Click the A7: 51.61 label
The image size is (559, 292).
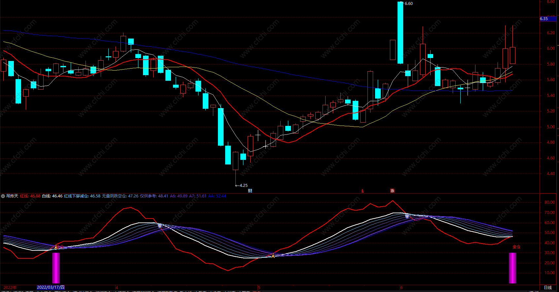coord(198,196)
